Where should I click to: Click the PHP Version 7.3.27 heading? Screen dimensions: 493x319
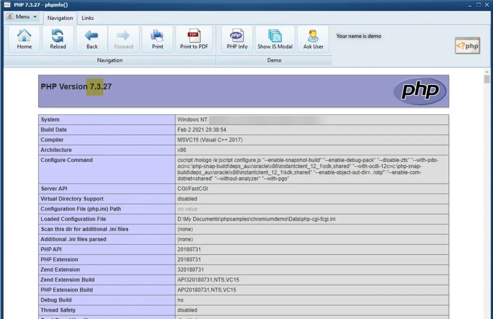76,87
